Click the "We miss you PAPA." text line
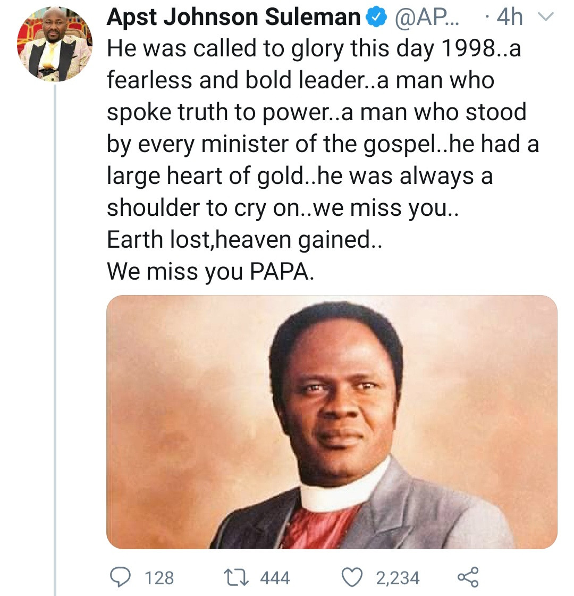The height and width of the screenshot is (596, 574). 210,272
